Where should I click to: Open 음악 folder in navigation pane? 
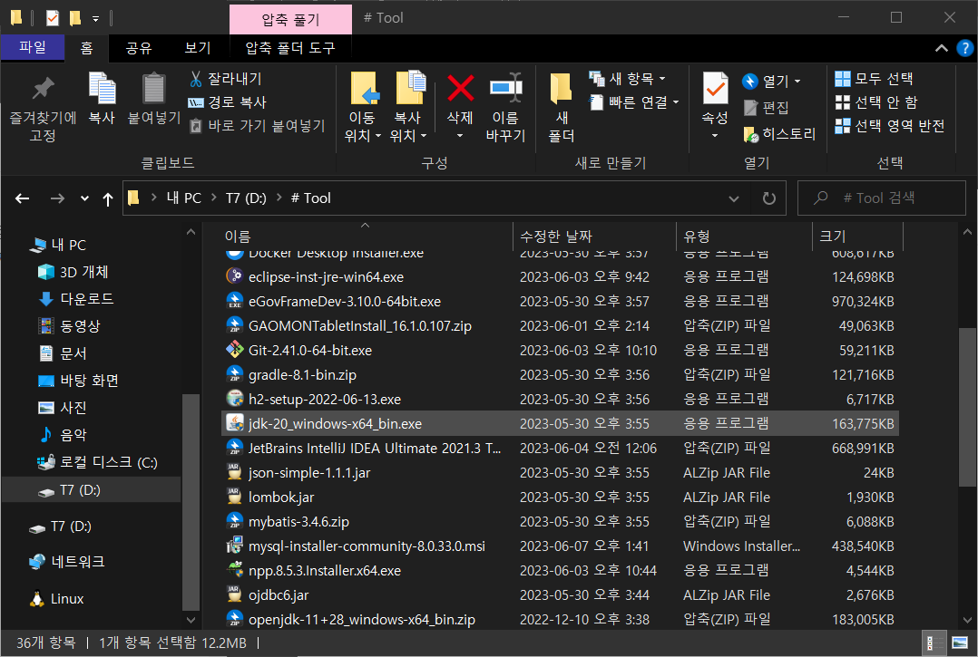(63, 435)
